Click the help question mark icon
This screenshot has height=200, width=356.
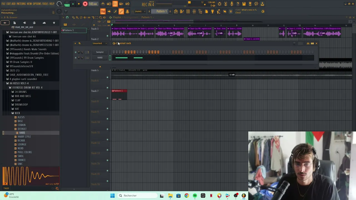click(x=238, y=4)
